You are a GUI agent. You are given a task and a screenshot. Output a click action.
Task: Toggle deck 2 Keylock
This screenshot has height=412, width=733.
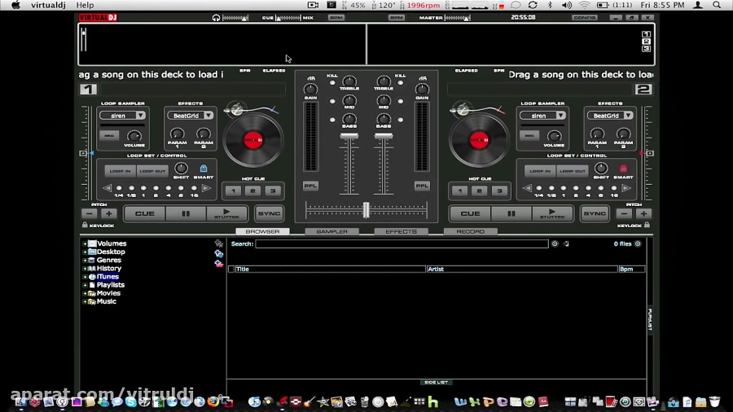(x=647, y=226)
